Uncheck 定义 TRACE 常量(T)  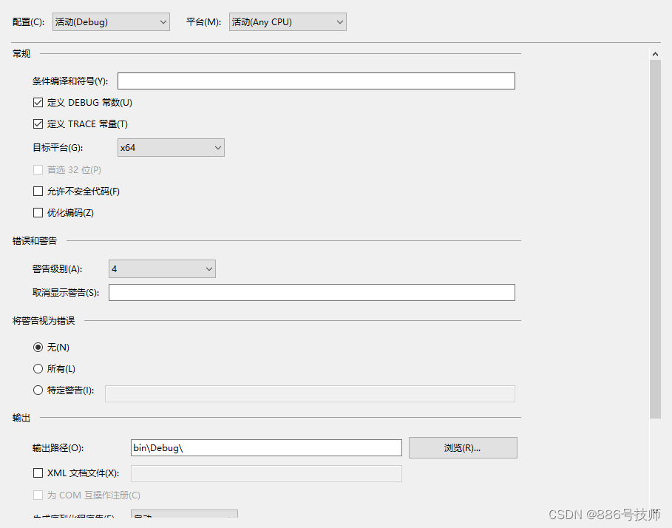point(38,123)
